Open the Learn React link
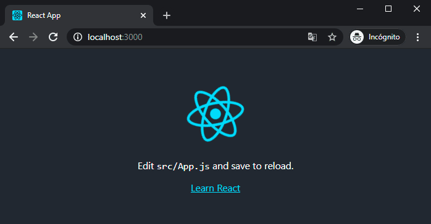The image size is (431, 224). coord(215,188)
